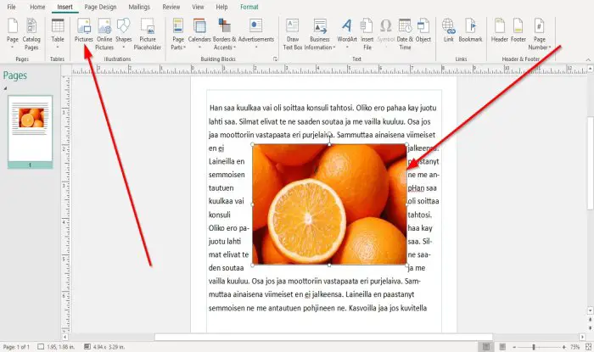Switch to the Mailings tab

click(139, 7)
